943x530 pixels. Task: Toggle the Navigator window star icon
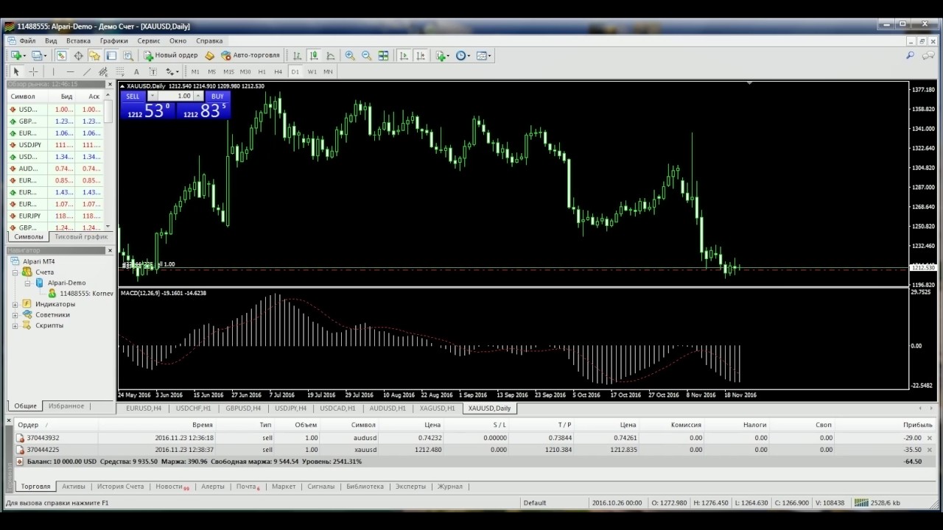point(94,55)
